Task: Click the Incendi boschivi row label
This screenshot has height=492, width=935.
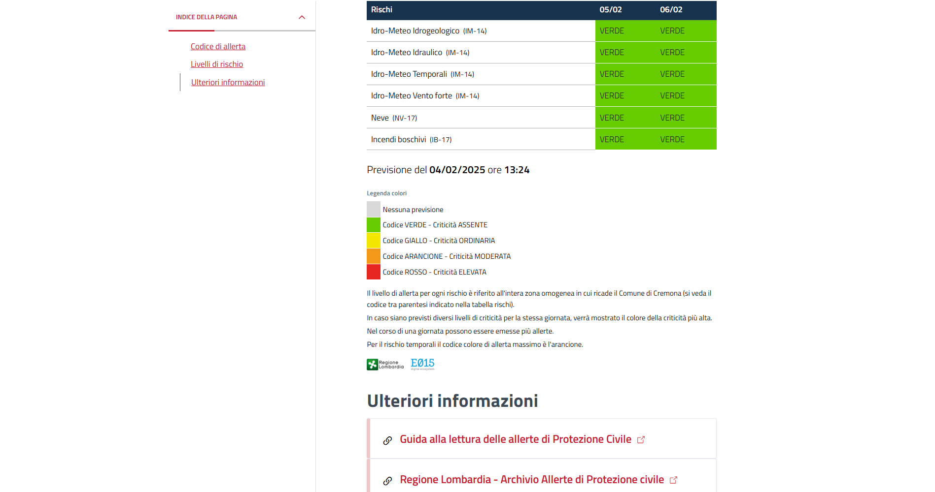Action: (398, 140)
